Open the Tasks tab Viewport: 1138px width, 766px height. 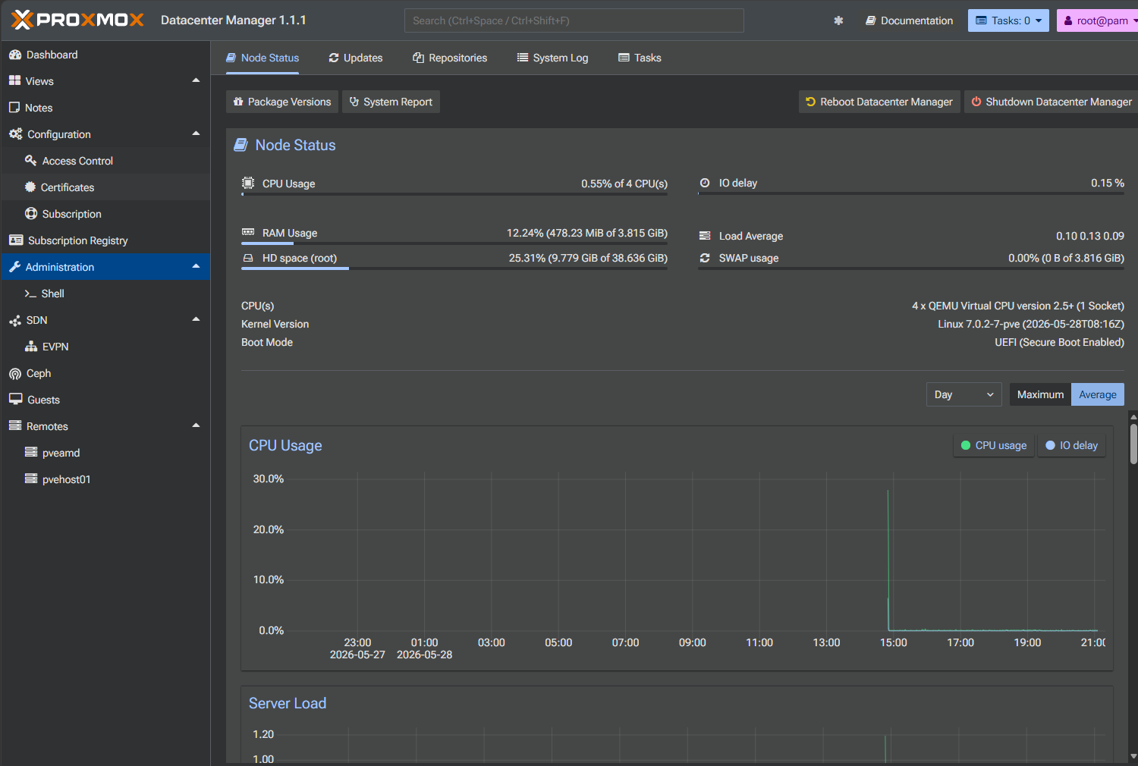tap(640, 58)
